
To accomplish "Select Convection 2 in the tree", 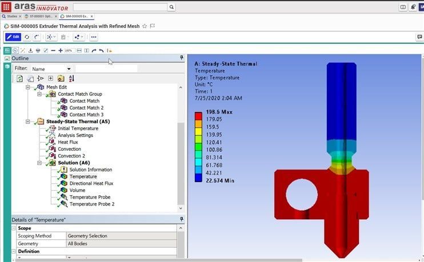I will [71, 156].
